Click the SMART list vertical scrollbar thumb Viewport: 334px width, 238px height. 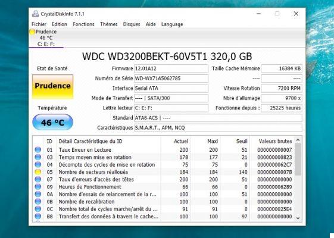[298, 159]
